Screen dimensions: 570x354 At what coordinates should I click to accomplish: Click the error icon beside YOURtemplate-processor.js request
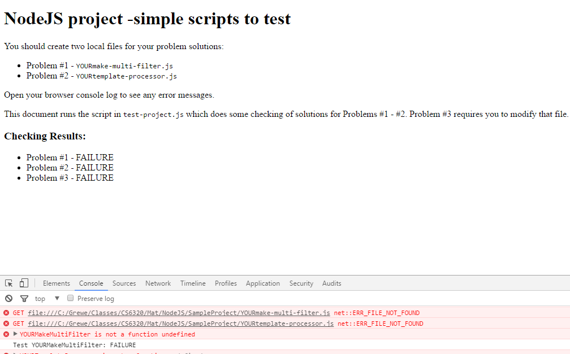pyautogui.click(x=6, y=324)
